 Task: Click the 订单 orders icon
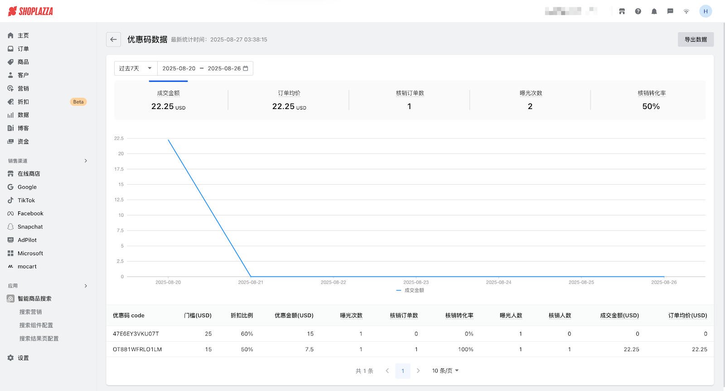point(10,48)
